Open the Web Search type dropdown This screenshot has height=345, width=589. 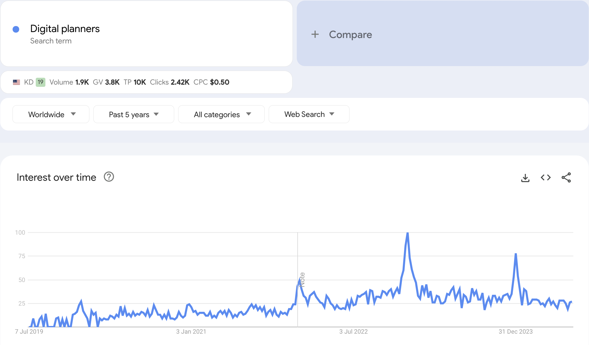(309, 114)
